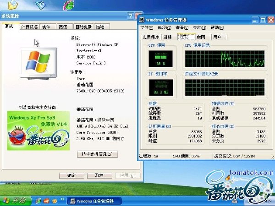Click the 线程数 value 267
The image size is (275, 206).
[x=198, y=114]
